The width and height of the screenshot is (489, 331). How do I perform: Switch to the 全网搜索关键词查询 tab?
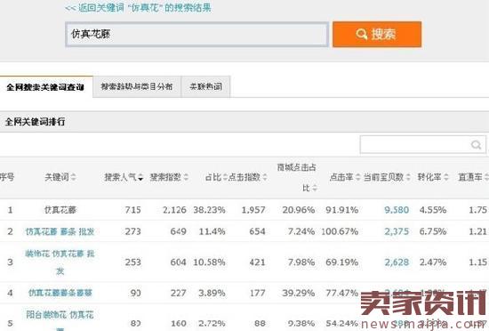[x=45, y=87]
